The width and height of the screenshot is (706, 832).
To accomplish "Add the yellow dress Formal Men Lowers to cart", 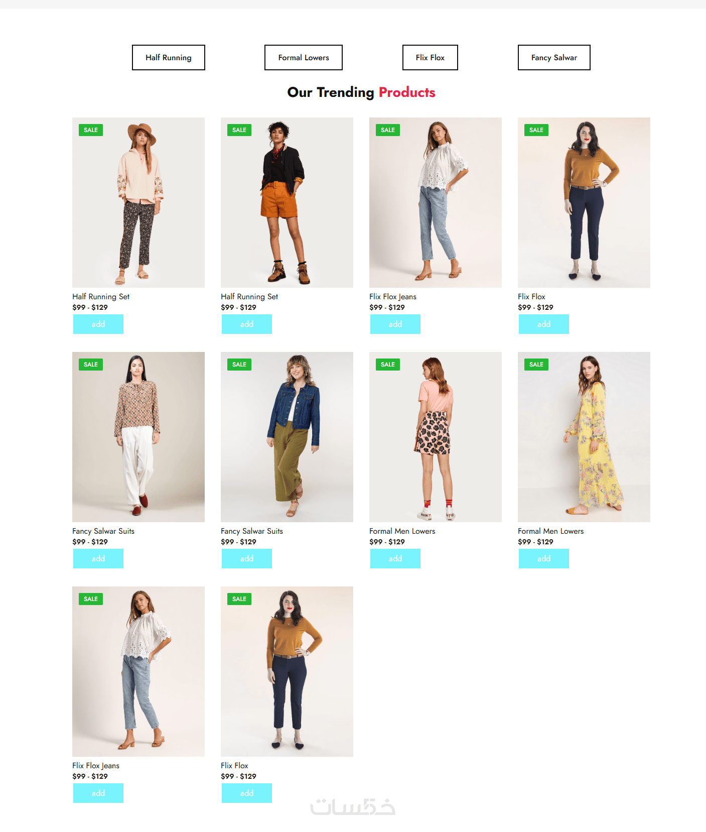I will 544,559.
